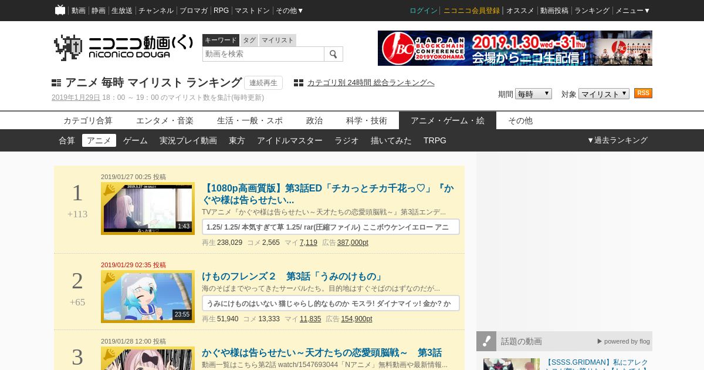Image resolution: width=704 pixels, height=370 pixels.
Task: Open the RPG link in top bar
Action: (221, 11)
